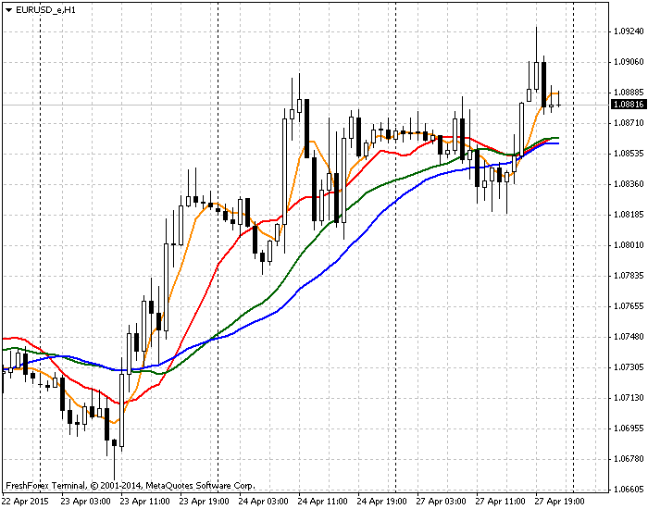This screenshot has height=509, width=648.
Task: Select the 1.08360 price axis label
Action: [x=629, y=184]
